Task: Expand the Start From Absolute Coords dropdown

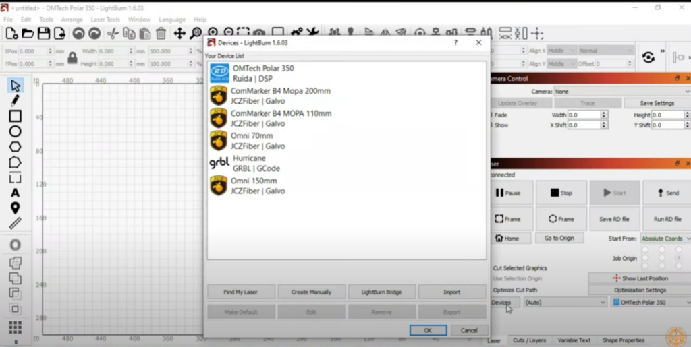Action: pos(665,239)
